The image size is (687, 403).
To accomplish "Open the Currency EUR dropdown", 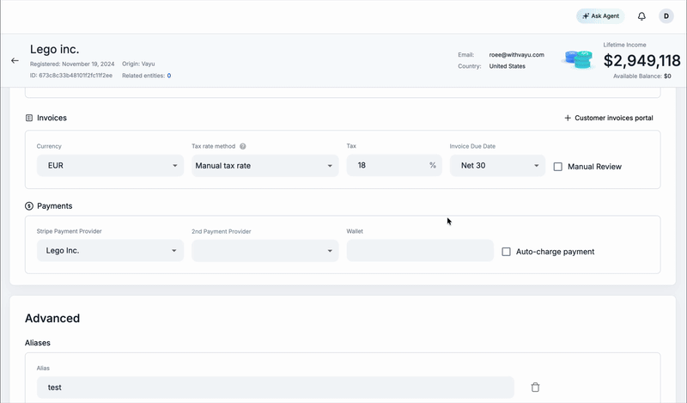I will [110, 165].
